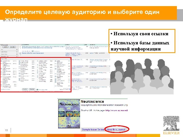Open 'Mutations of the BRAF gene in human cancer'
The image size is (183, 137).
pos(33,53)
